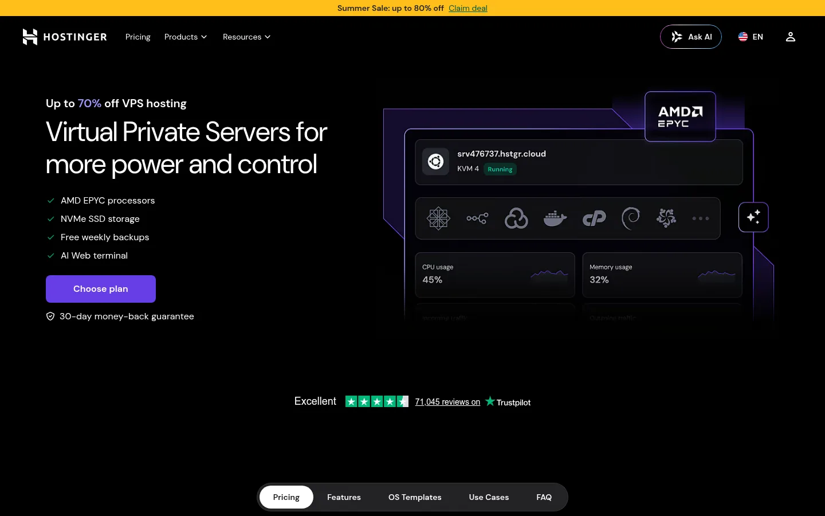This screenshot has width=825, height=516.
Task: Click the AI sparkles square button
Action: coord(753,217)
